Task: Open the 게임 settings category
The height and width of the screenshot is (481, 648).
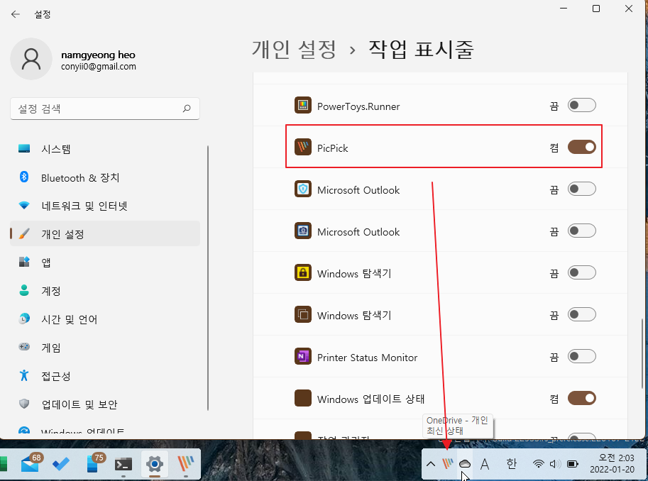Action: click(105, 348)
